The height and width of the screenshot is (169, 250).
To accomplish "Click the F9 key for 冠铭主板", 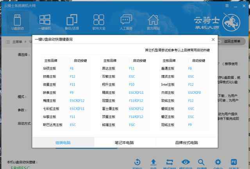I will click(x=190, y=125).
